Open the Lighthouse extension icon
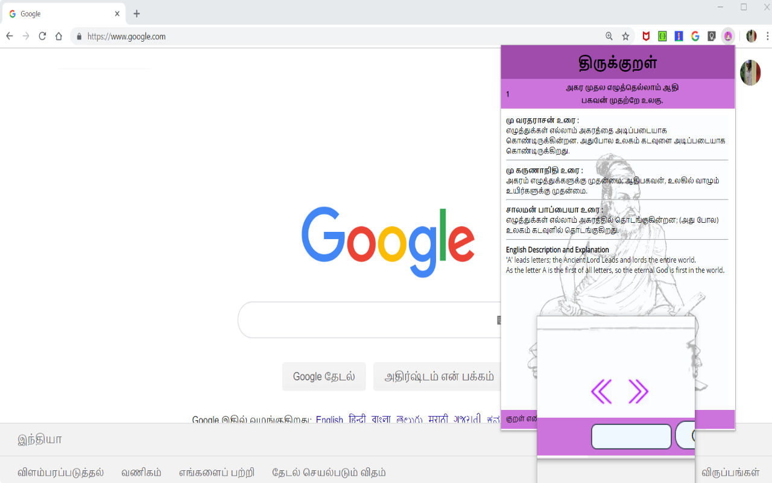The width and height of the screenshot is (772, 483). click(x=679, y=36)
